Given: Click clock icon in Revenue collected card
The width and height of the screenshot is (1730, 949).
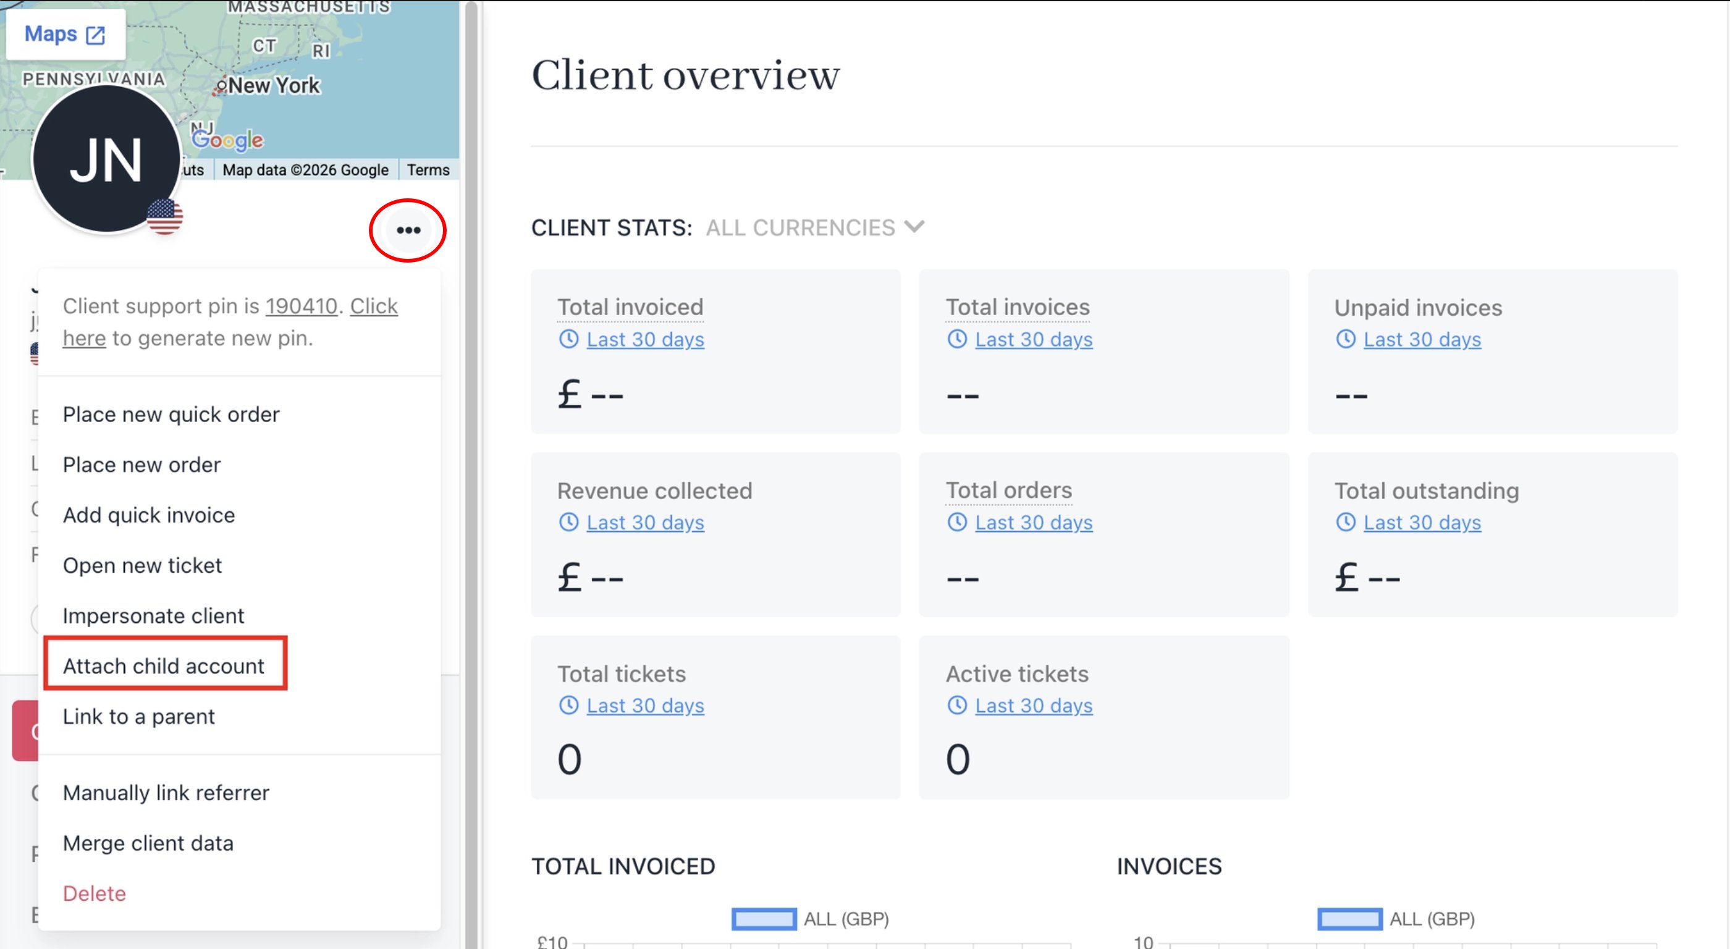Looking at the screenshot, I should [569, 522].
